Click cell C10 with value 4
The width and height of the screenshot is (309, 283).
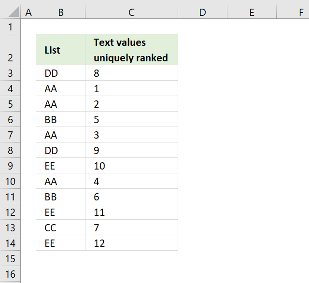132,181
